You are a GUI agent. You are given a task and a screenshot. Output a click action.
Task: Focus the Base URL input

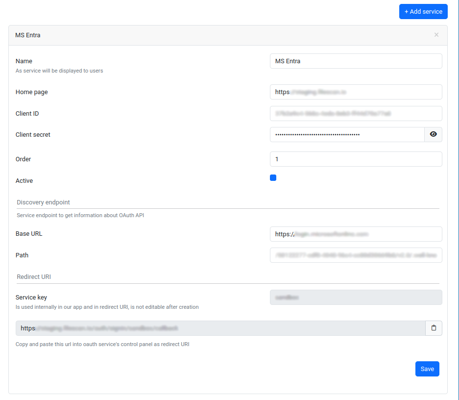click(x=356, y=234)
